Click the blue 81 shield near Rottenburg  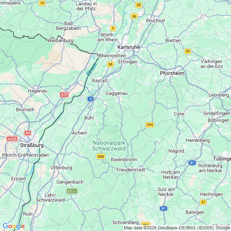click(x=192, y=163)
